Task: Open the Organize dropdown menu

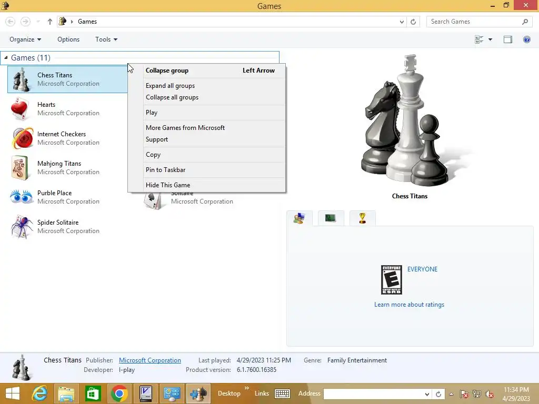Action: pyautogui.click(x=25, y=39)
